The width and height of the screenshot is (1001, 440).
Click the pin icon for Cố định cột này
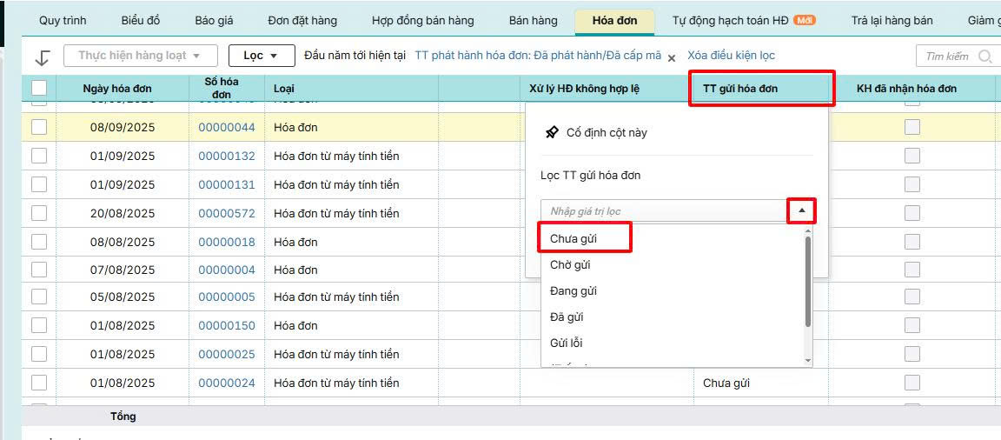[x=552, y=133]
